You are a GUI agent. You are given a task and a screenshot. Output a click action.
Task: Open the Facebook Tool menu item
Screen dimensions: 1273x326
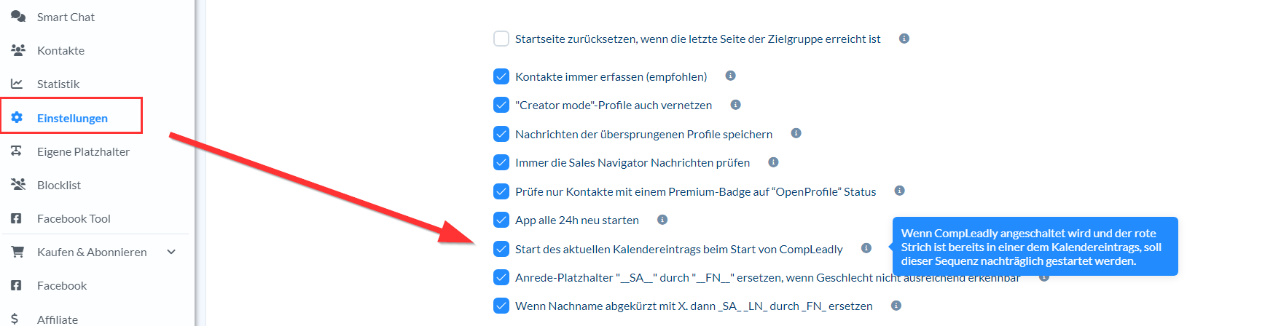(74, 218)
